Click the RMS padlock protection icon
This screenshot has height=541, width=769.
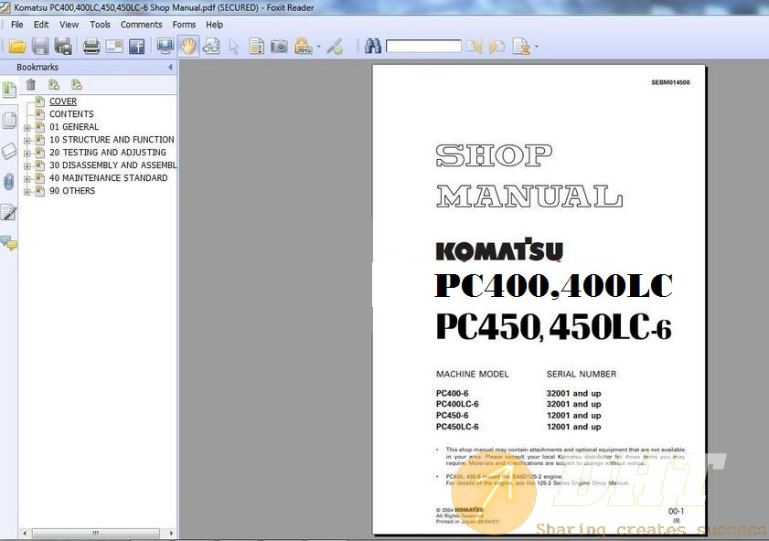coord(303,47)
